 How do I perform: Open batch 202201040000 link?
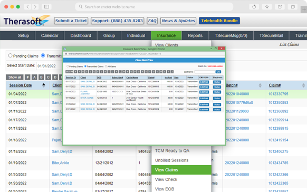pos(237,94)
